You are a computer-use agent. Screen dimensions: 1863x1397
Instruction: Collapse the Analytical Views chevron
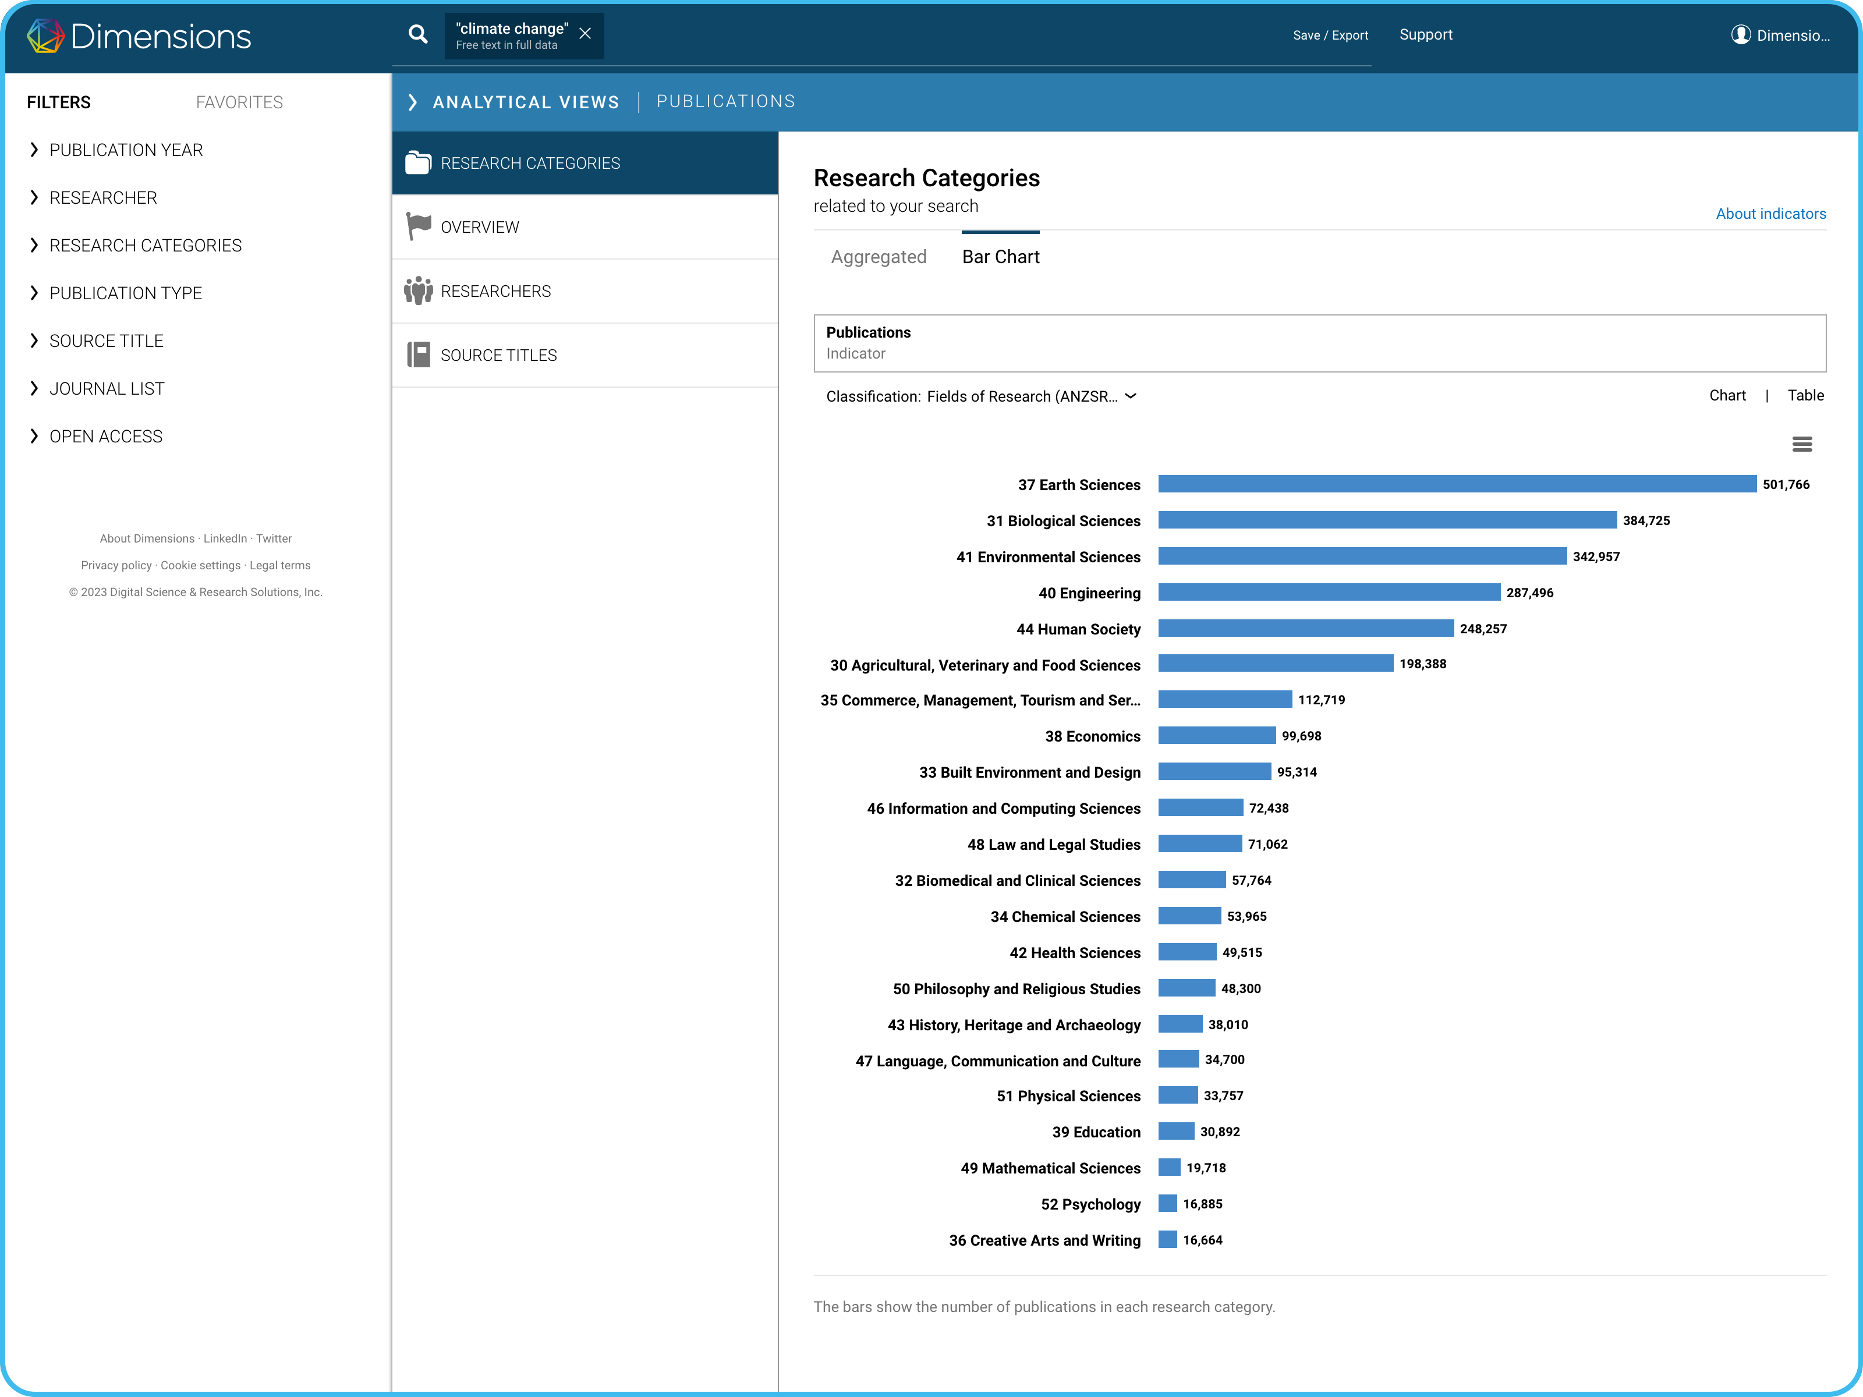[413, 102]
